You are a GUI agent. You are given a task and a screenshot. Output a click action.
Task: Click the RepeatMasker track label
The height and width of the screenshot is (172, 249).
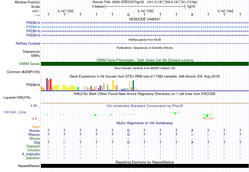point(29,166)
